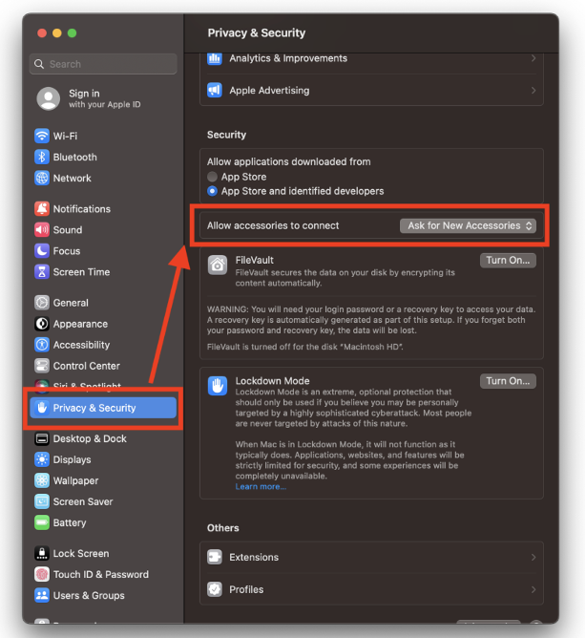The image size is (586, 638).
Task: Click the Extensions puzzle icon
Action: [x=215, y=557]
